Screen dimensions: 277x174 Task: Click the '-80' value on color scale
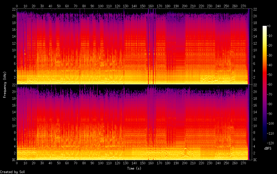[x=269, y=104]
